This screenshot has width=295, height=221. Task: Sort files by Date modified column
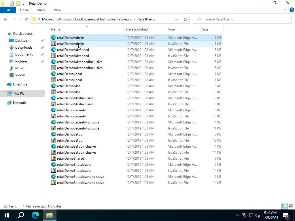tap(137, 29)
